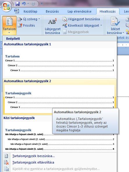Viewport: 129px width, 172px height.
Task: Click the Végjegyzet beszúrása icon
Action: click(x=65, y=19)
